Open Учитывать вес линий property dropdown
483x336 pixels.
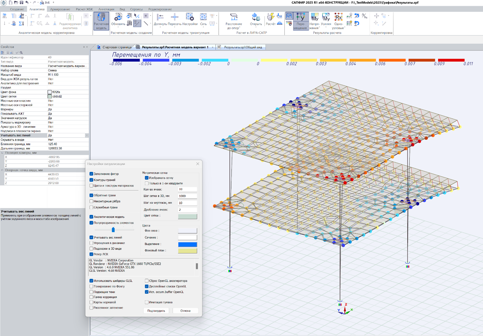coord(87,135)
